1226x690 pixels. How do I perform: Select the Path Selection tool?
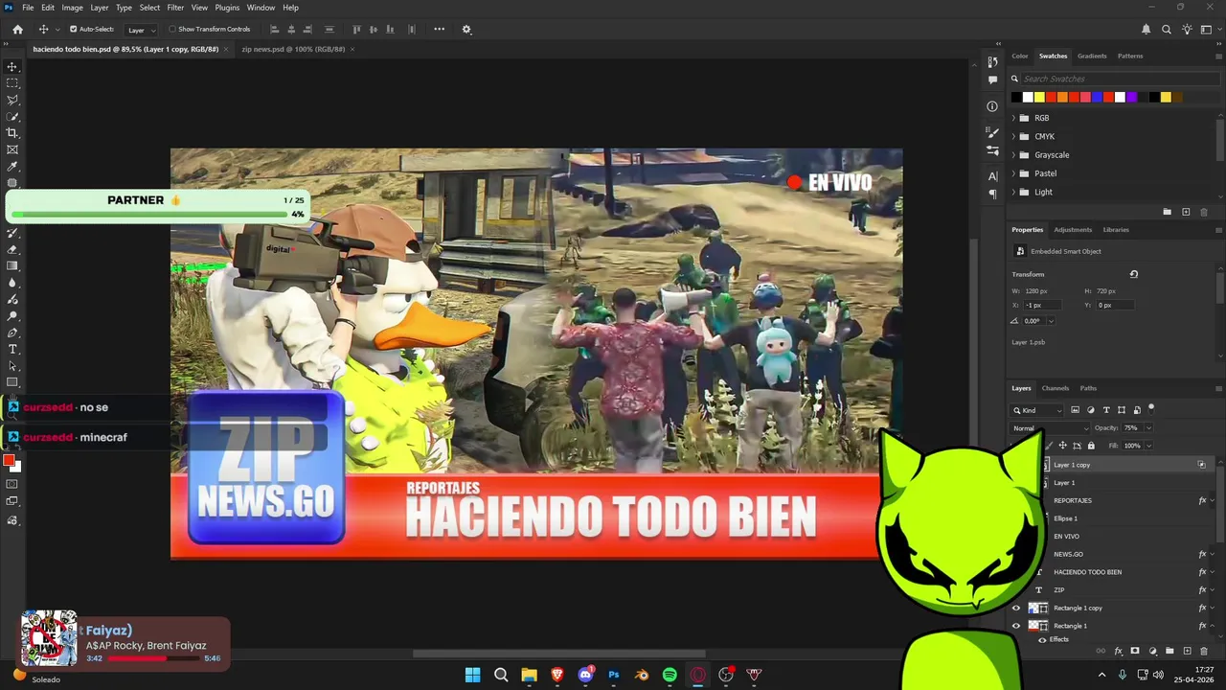pos(12,366)
